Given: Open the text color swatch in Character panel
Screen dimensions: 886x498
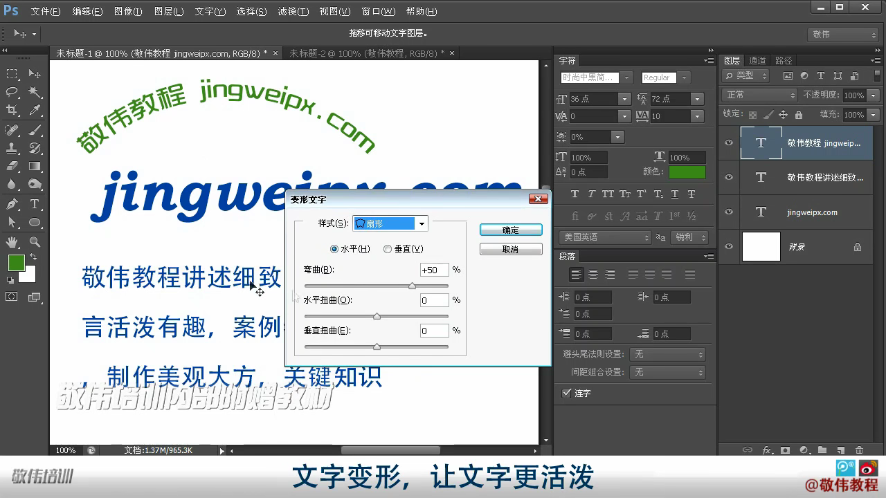Looking at the screenshot, I should [687, 172].
